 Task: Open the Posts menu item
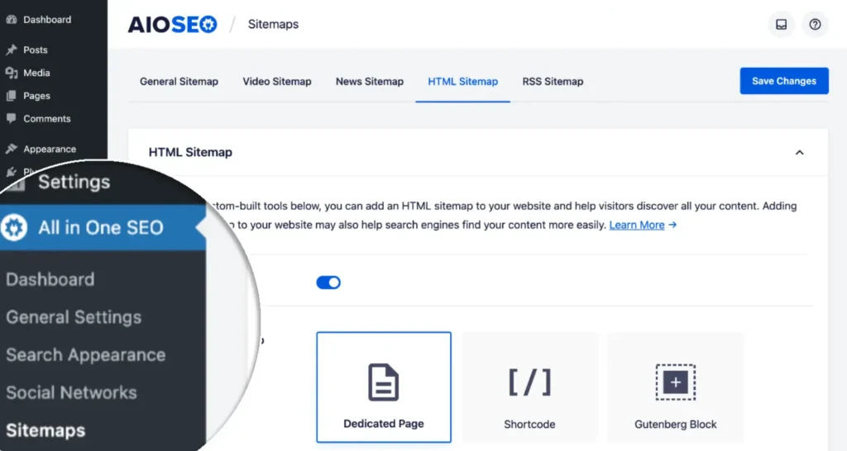35,50
